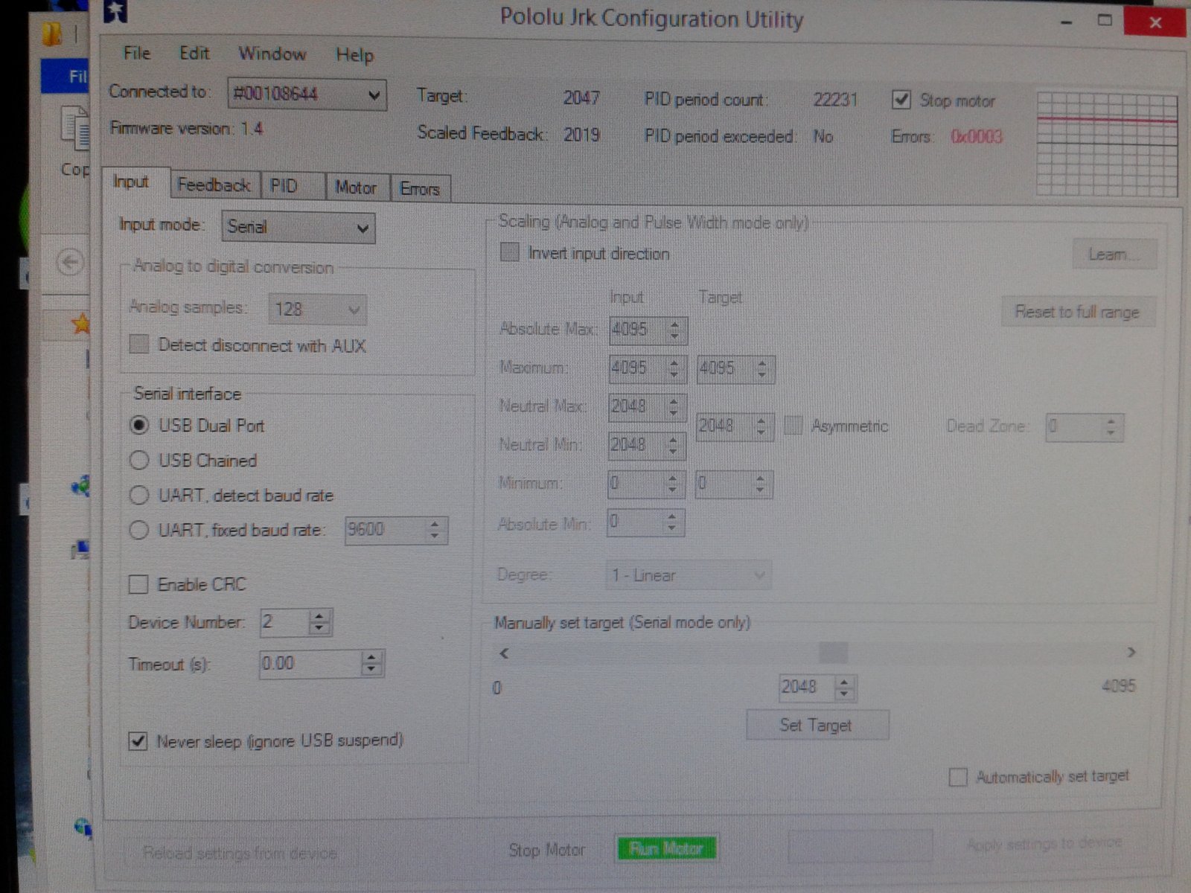Viewport: 1191px width, 893px height.
Task: Click the Timeout (s) input field
Action: 311,663
